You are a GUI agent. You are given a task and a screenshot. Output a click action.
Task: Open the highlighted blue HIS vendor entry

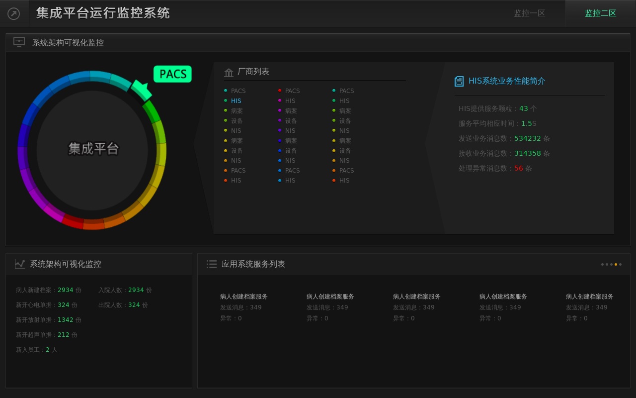click(x=236, y=101)
